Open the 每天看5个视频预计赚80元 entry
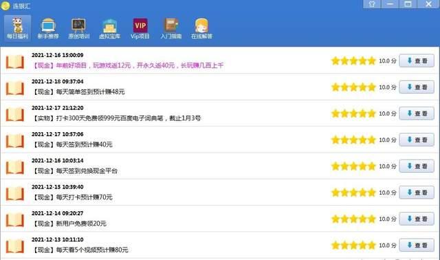This screenshot has height=260, width=440. tap(80, 250)
